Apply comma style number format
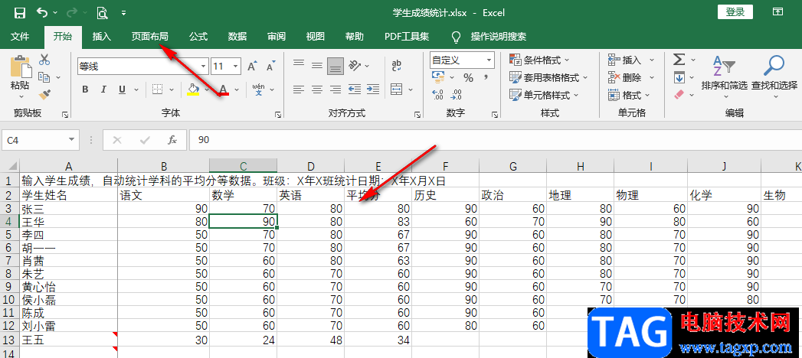 [486, 77]
